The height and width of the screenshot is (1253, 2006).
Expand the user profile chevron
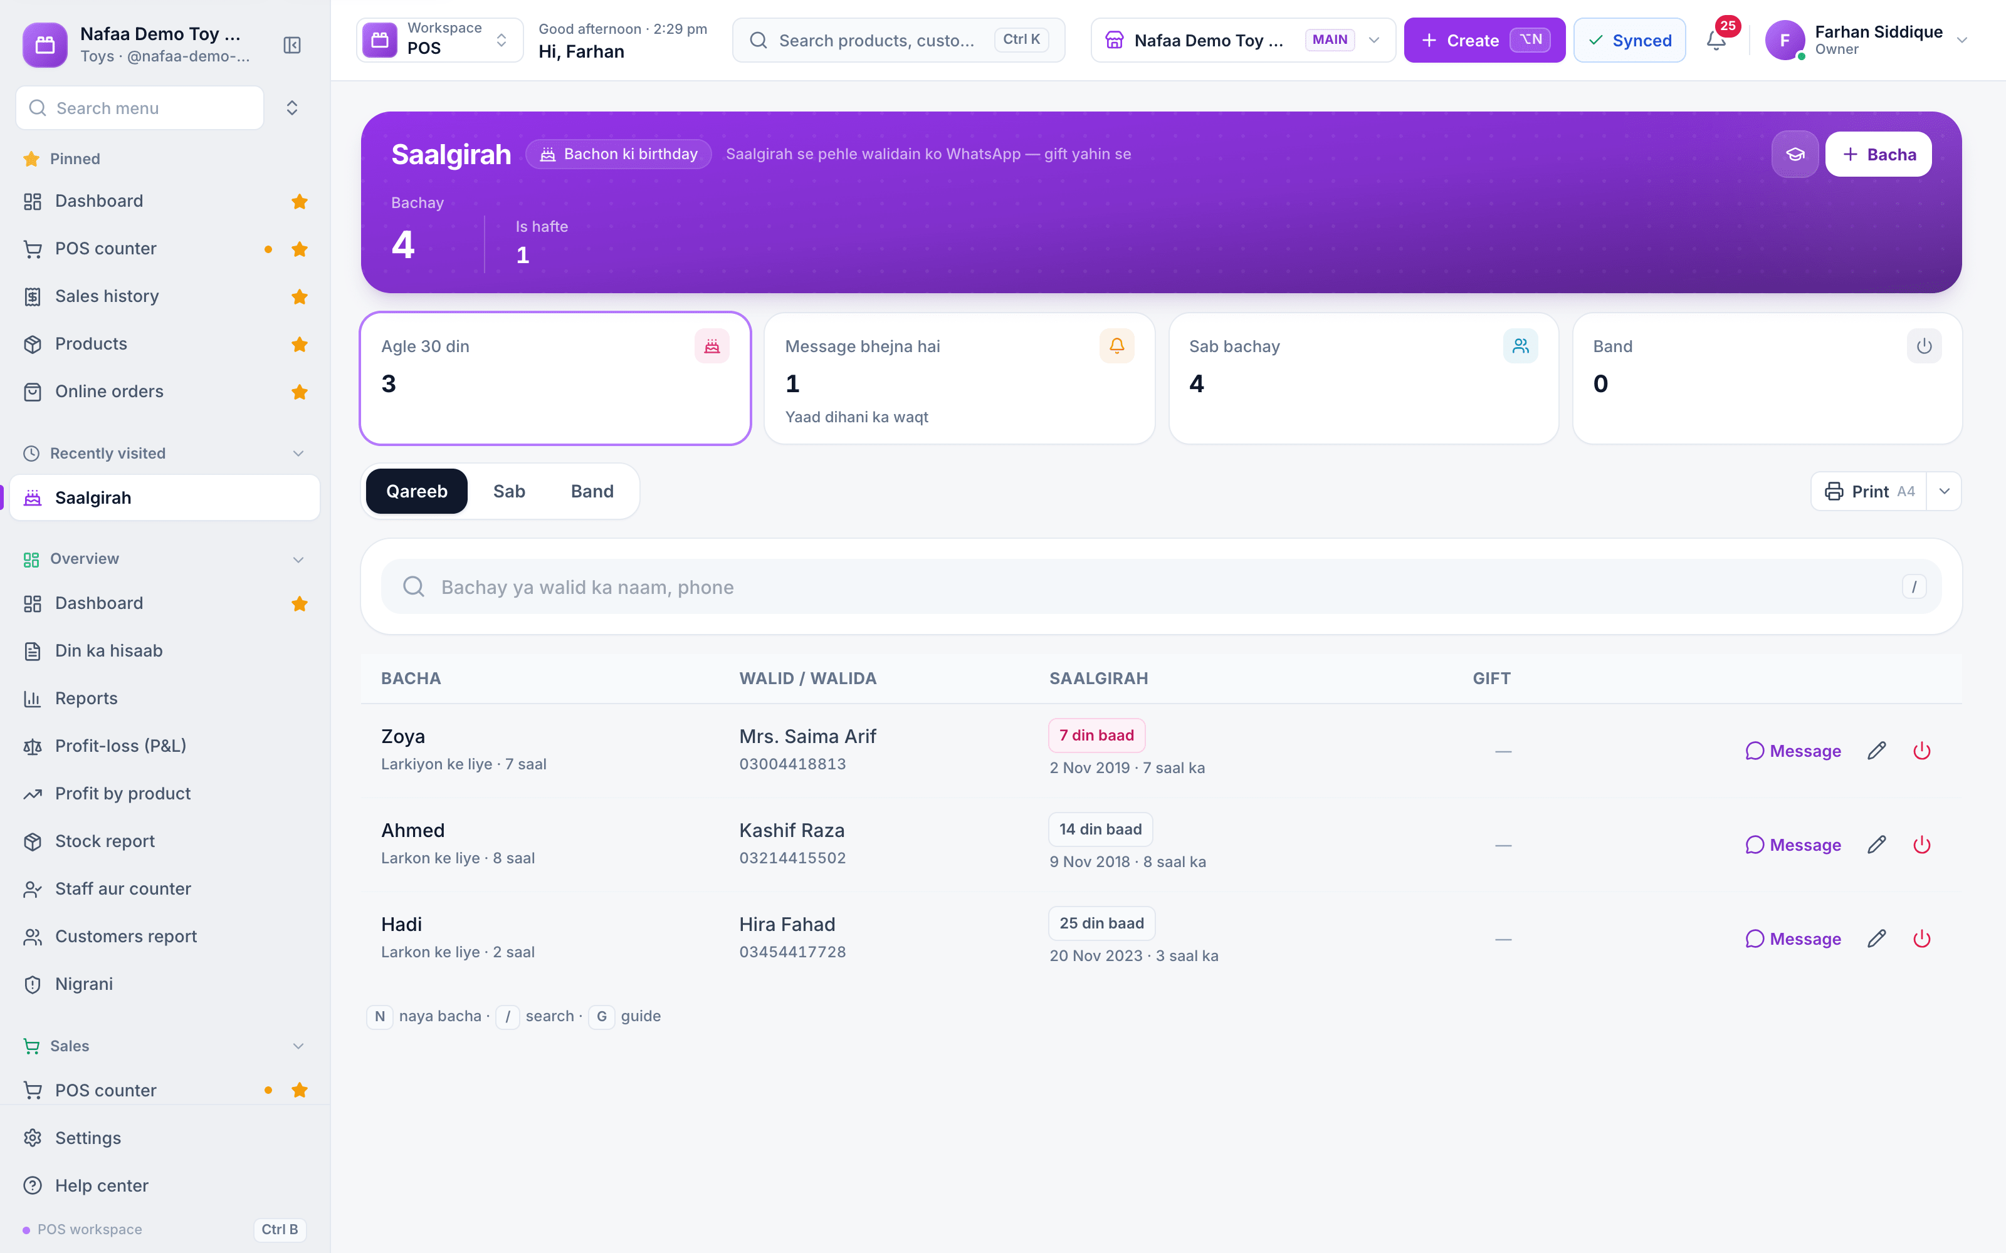1961,39
